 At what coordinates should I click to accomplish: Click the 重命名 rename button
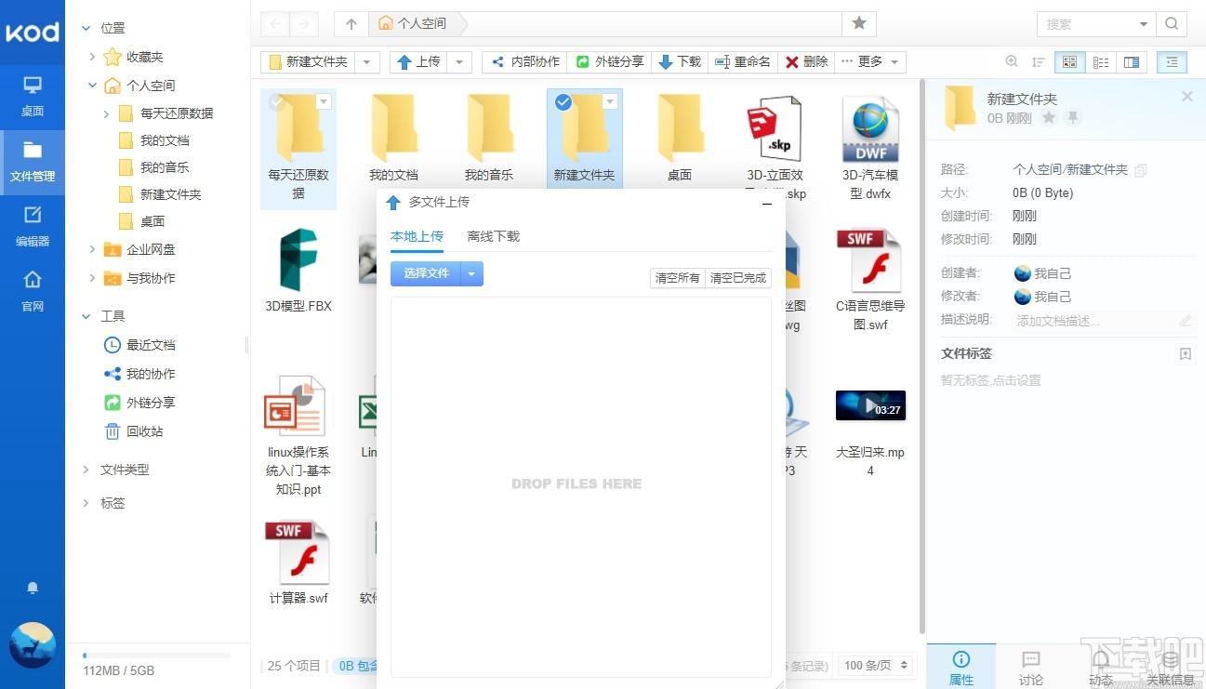click(743, 62)
